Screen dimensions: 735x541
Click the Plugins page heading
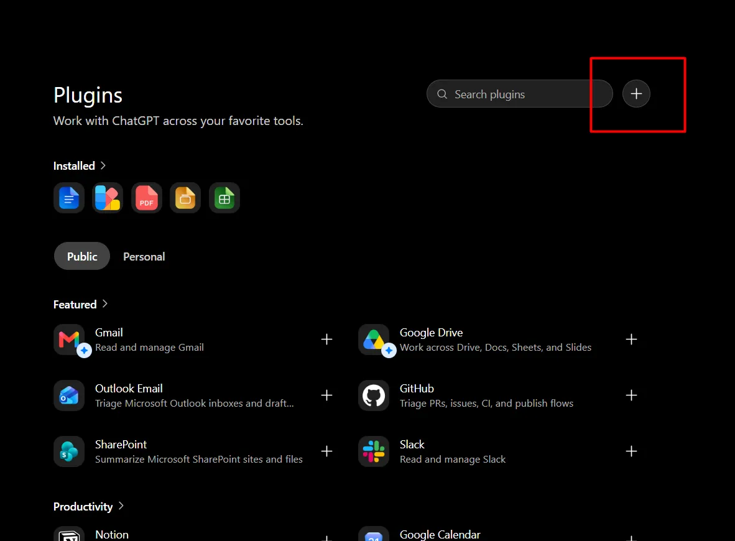[88, 96]
